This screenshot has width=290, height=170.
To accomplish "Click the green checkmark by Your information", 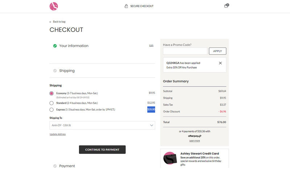I will pos(55,46).
